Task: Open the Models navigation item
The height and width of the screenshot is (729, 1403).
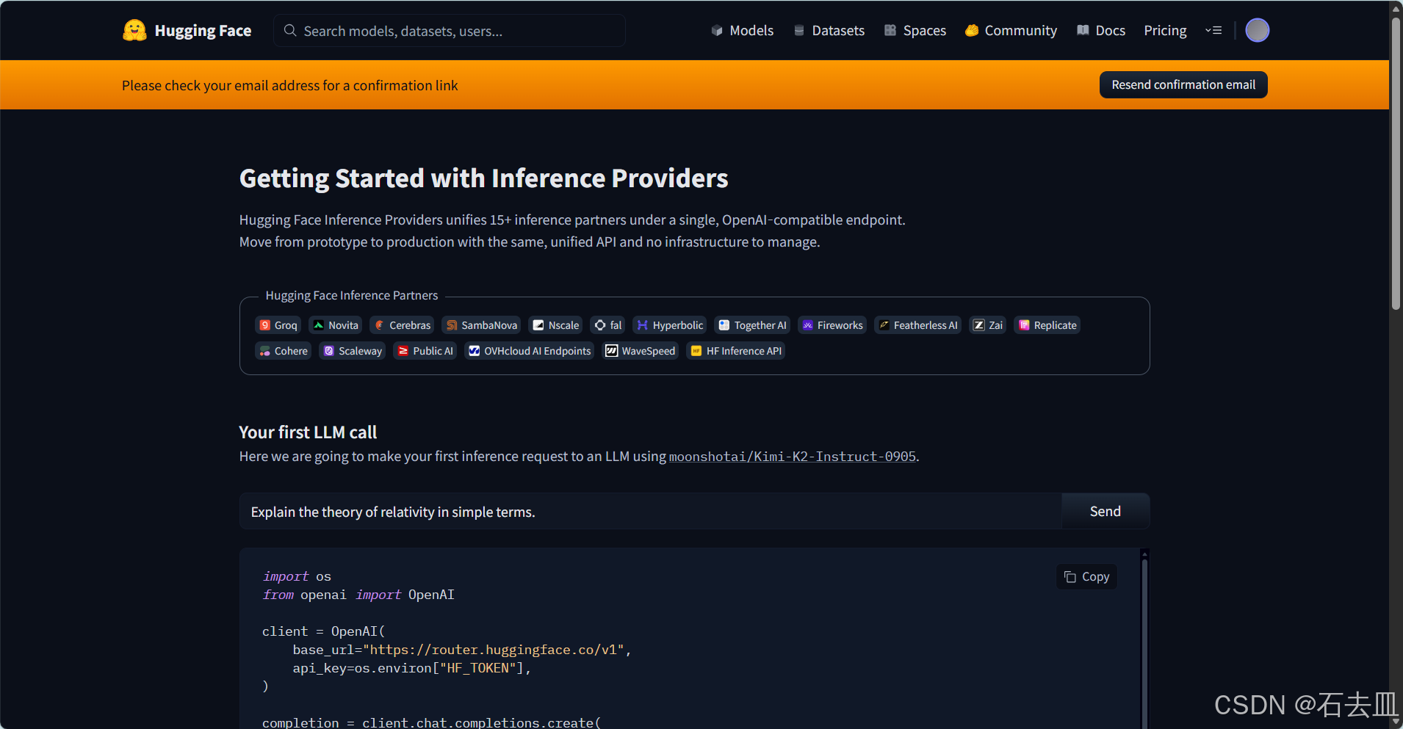Action: point(743,31)
